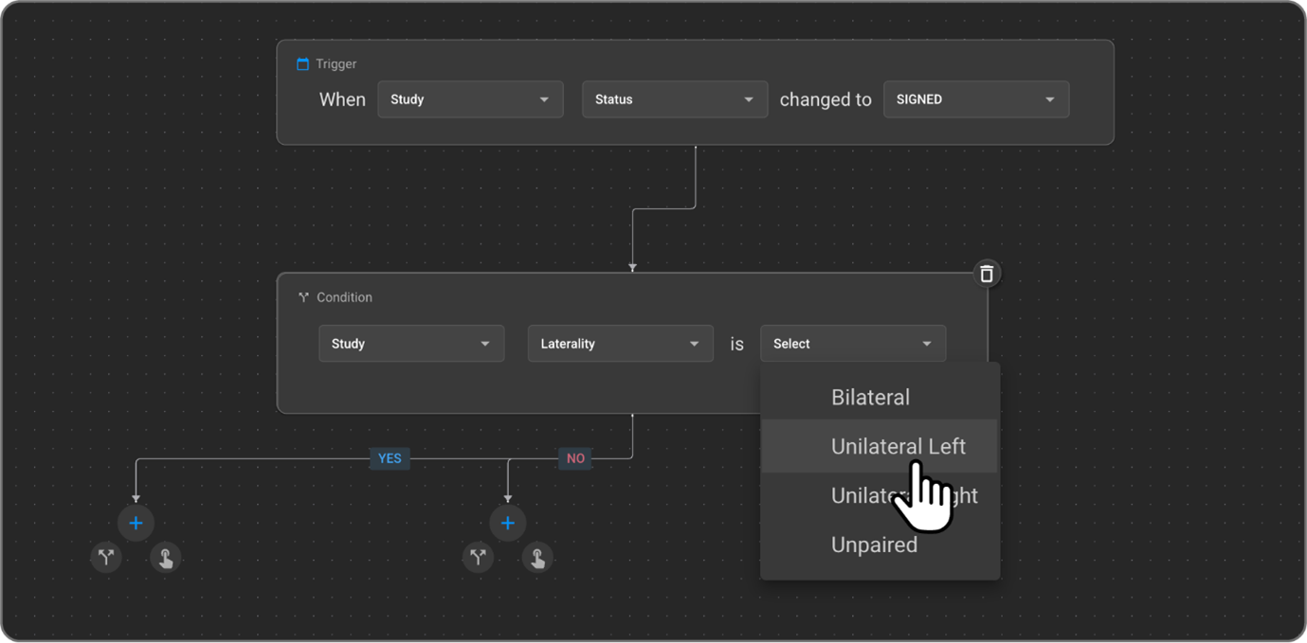Open the Study dropdown in the Trigger block
1307x643 pixels.
[x=470, y=99]
